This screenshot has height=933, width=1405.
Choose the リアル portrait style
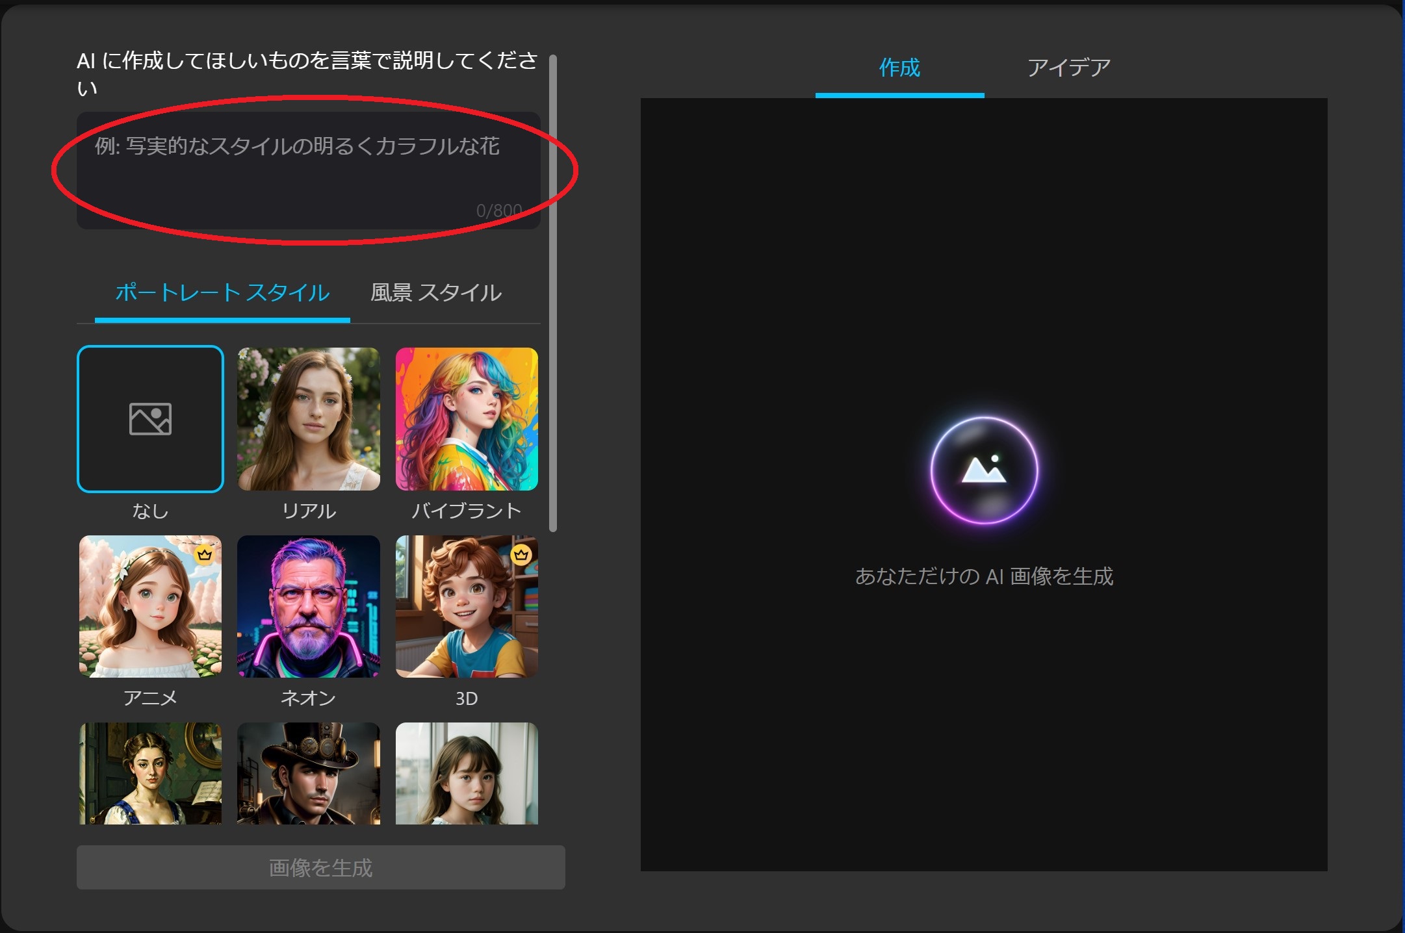click(309, 419)
